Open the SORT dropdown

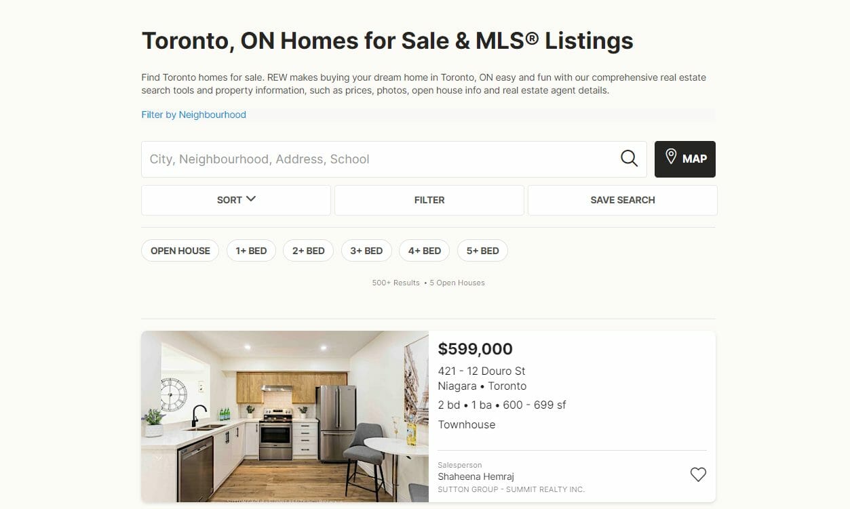click(x=229, y=200)
